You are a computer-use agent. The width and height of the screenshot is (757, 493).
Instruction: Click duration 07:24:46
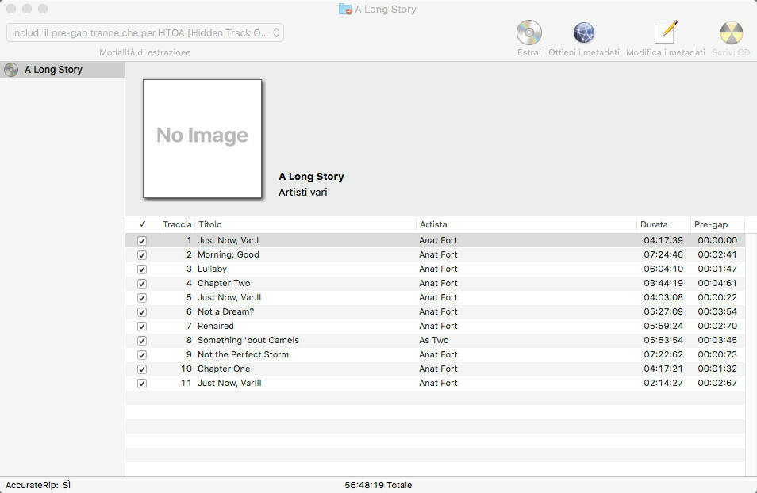click(x=663, y=254)
